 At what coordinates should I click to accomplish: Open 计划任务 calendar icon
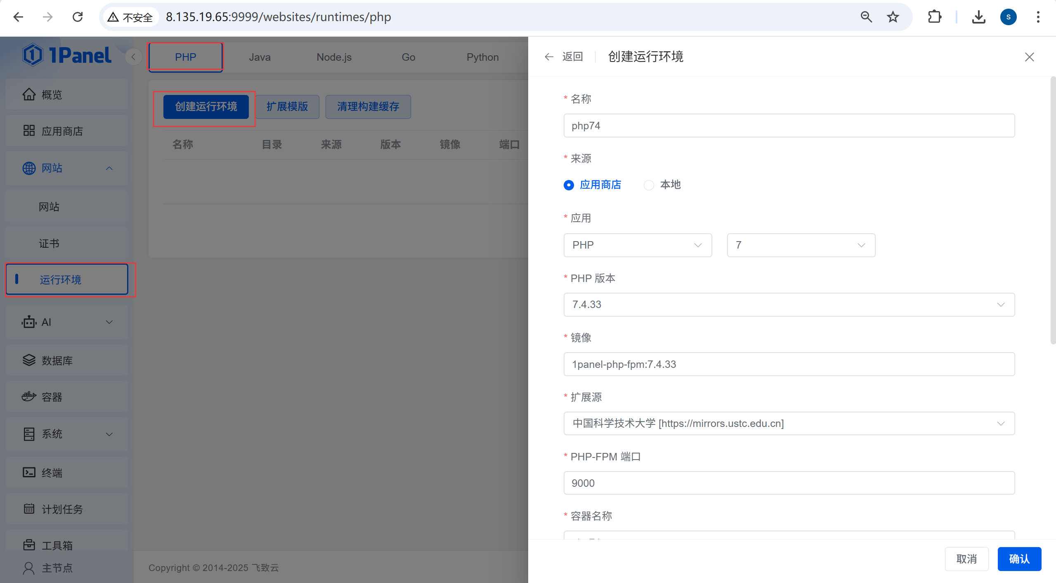[29, 509]
